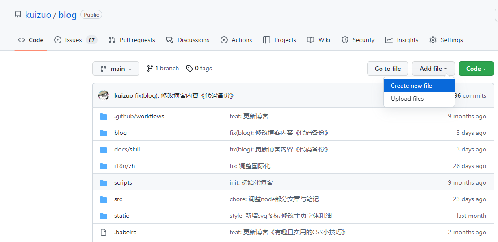498x242 pixels.
Task: Select Upload files menu entry
Action: coord(419,99)
